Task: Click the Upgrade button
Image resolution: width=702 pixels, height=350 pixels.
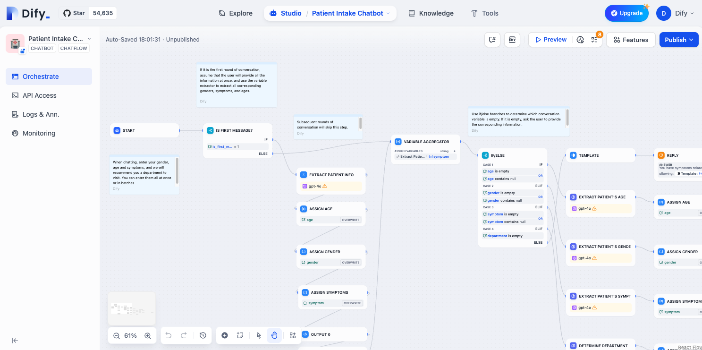Action: click(x=626, y=13)
